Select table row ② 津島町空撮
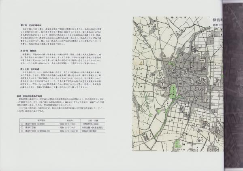Screen dimensions: 243x171 (x=62, y=127)
